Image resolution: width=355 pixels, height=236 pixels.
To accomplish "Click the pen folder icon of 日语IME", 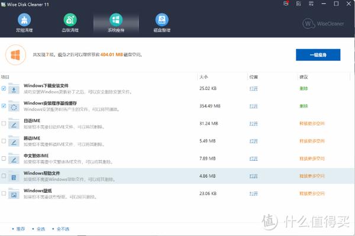I will coord(14,124).
